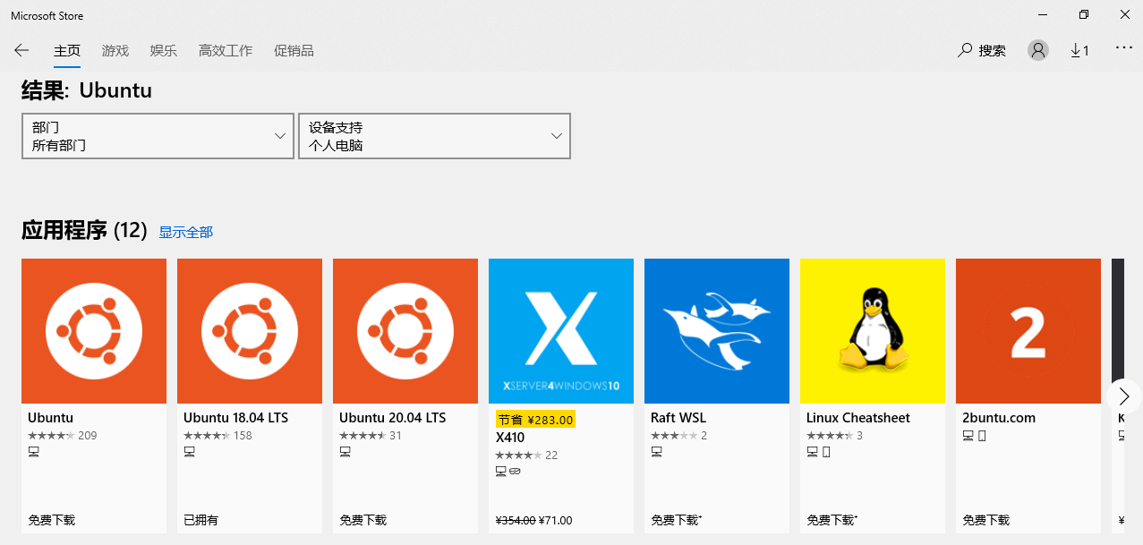Click the 22 rating under X410

pos(551,456)
